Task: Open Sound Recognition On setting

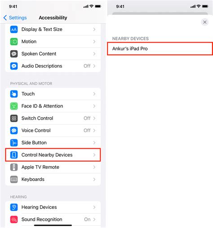Action: click(53, 219)
